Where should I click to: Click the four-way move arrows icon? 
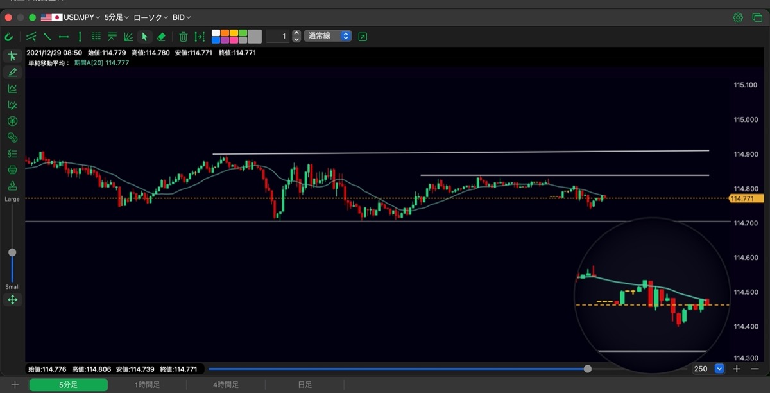[x=12, y=300]
